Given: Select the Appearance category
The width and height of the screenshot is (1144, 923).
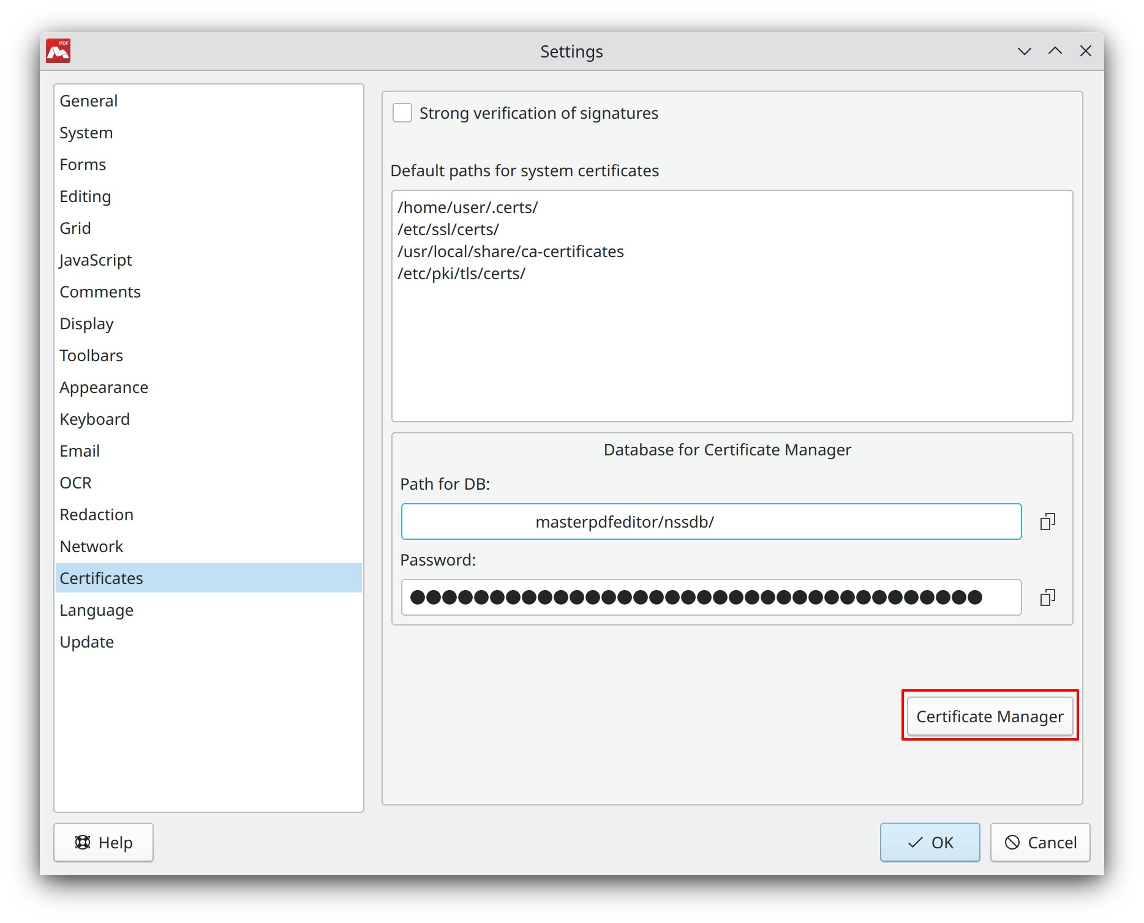Looking at the screenshot, I should [x=209, y=387].
